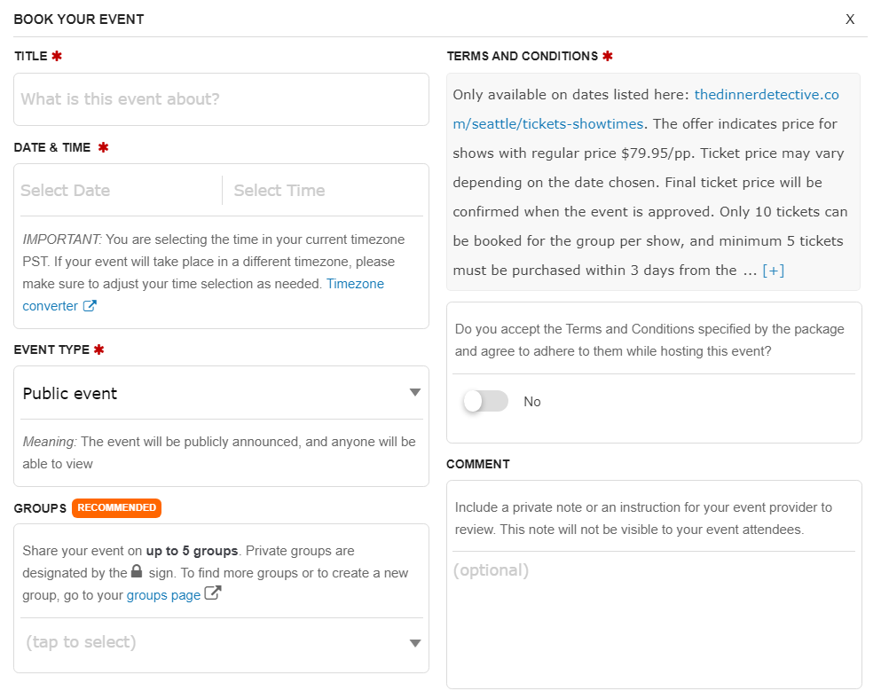Image resolution: width=881 pixels, height=691 pixels.
Task: Click the Select Date field
Action: coord(115,191)
